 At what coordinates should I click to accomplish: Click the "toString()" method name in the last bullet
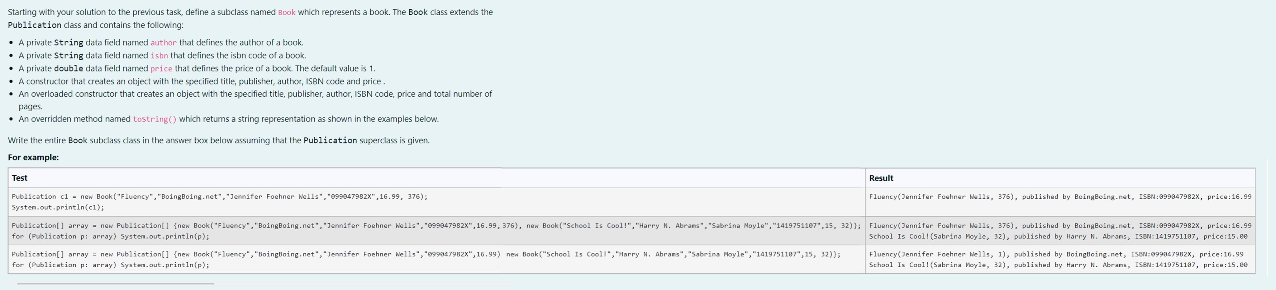tap(155, 119)
